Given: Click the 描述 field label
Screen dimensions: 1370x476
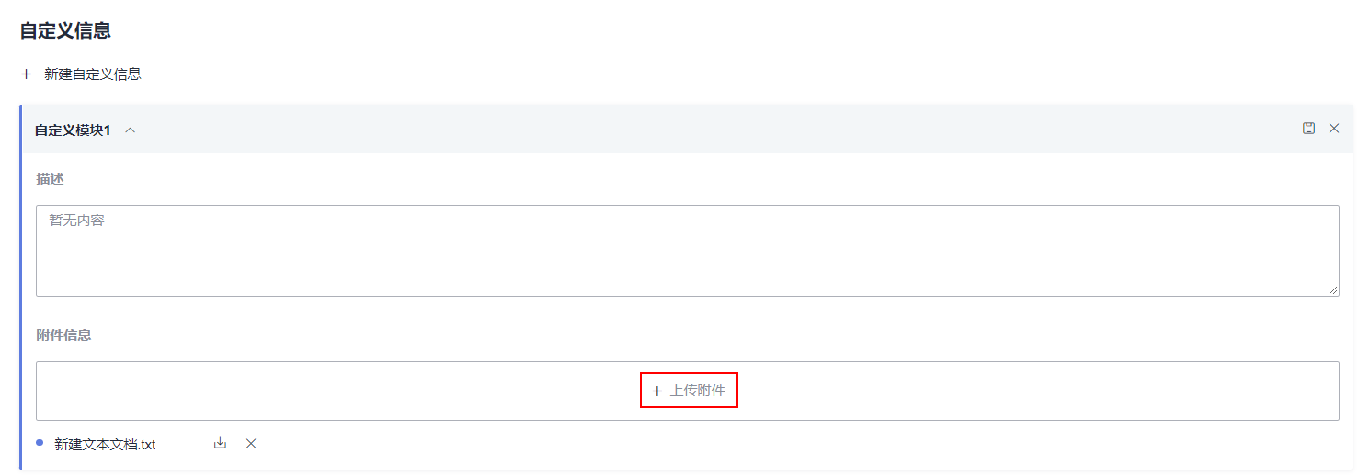Looking at the screenshot, I should [x=51, y=179].
